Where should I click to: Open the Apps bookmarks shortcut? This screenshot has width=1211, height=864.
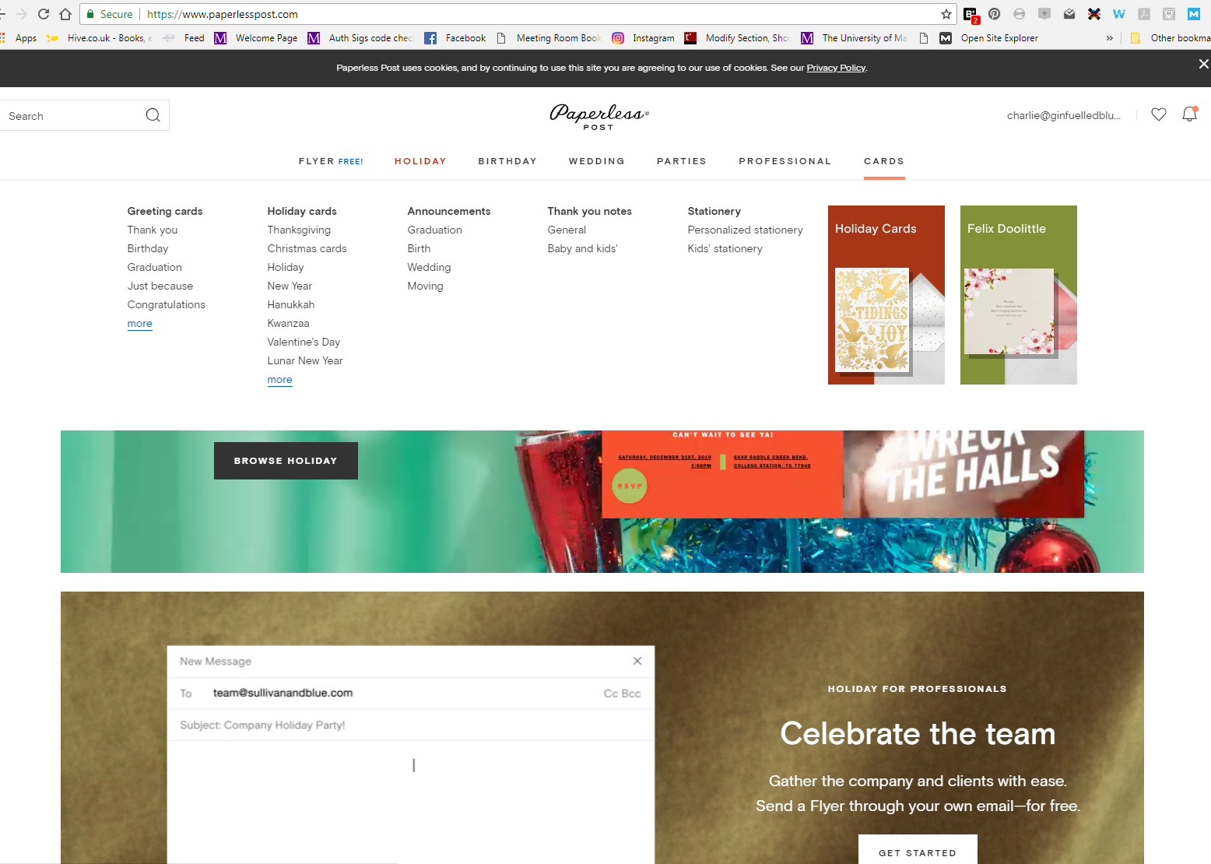coord(19,38)
